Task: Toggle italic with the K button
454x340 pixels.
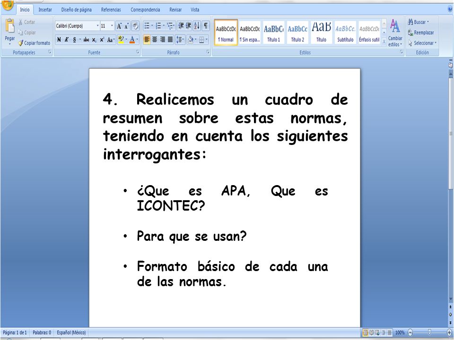Action: click(x=67, y=40)
